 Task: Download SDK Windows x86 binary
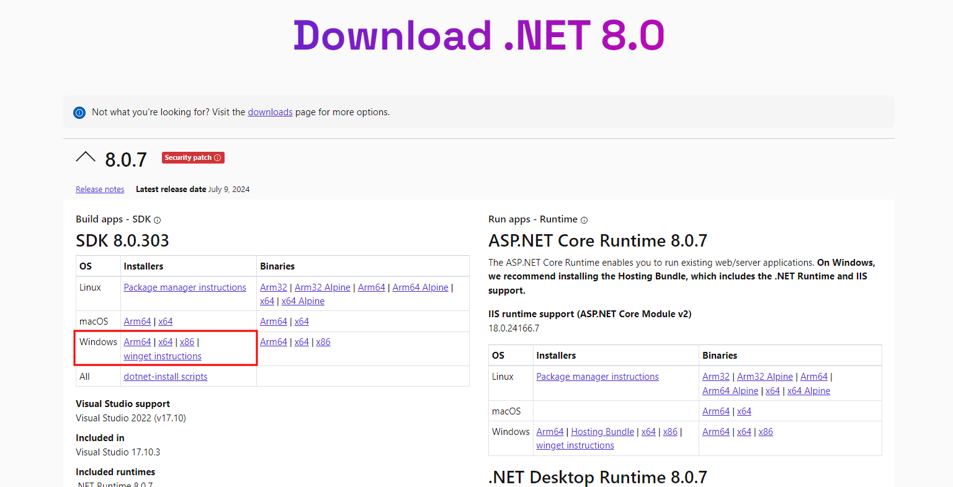point(323,342)
